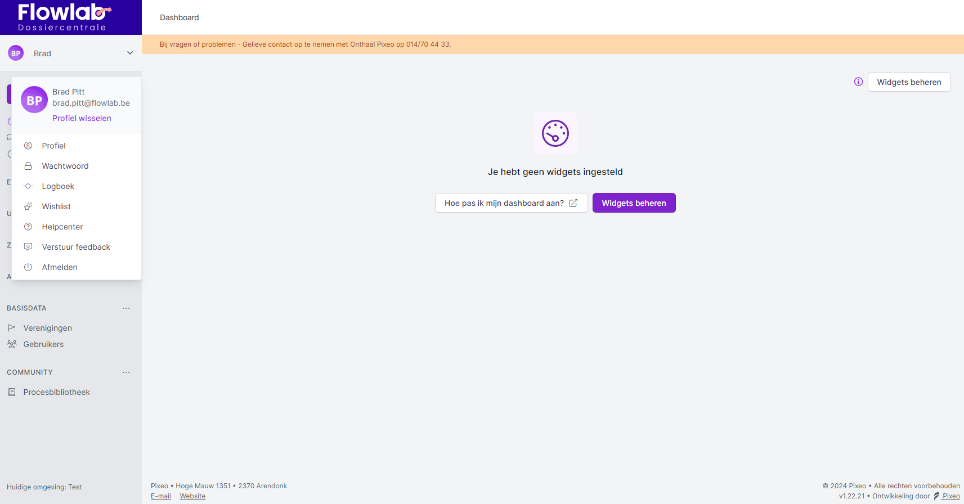Click the Profiel person icon
Screen dimensions: 964x504
(x=28, y=146)
